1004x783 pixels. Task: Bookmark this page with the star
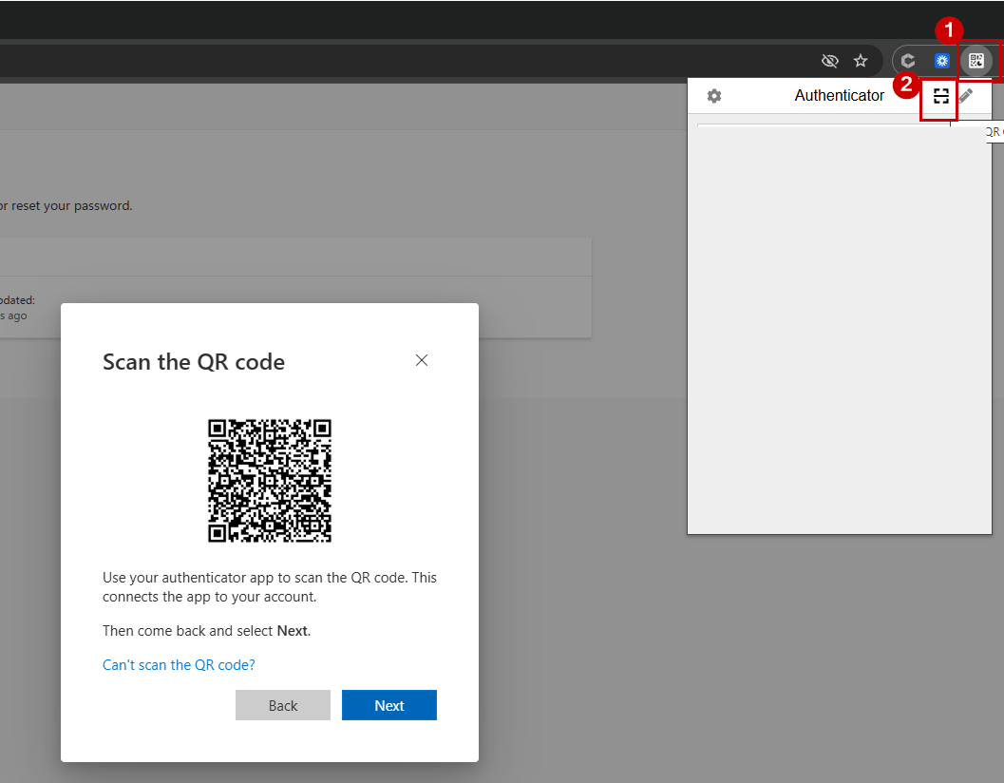click(861, 61)
